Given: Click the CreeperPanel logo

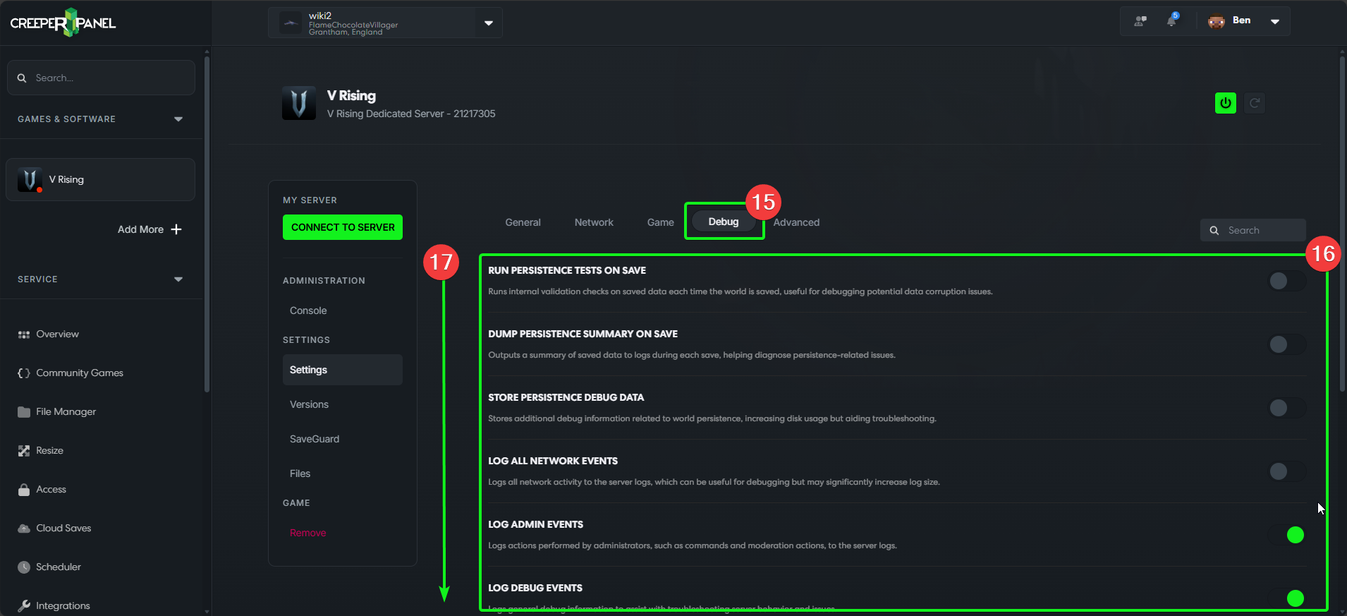Looking at the screenshot, I should (63, 23).
